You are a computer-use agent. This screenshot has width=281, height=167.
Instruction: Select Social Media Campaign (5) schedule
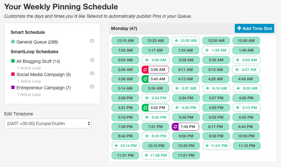(x=44, y=74)
